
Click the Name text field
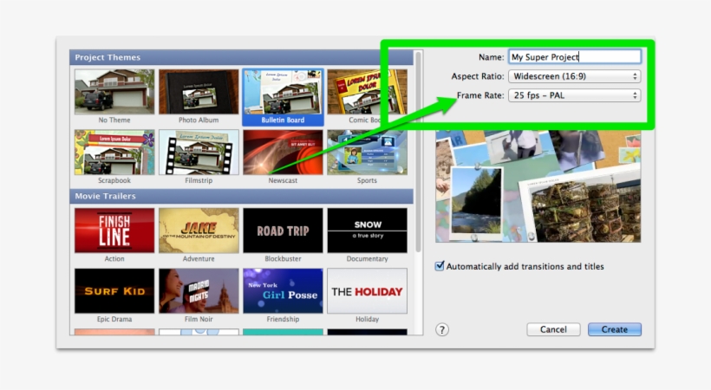pos(575,56)
